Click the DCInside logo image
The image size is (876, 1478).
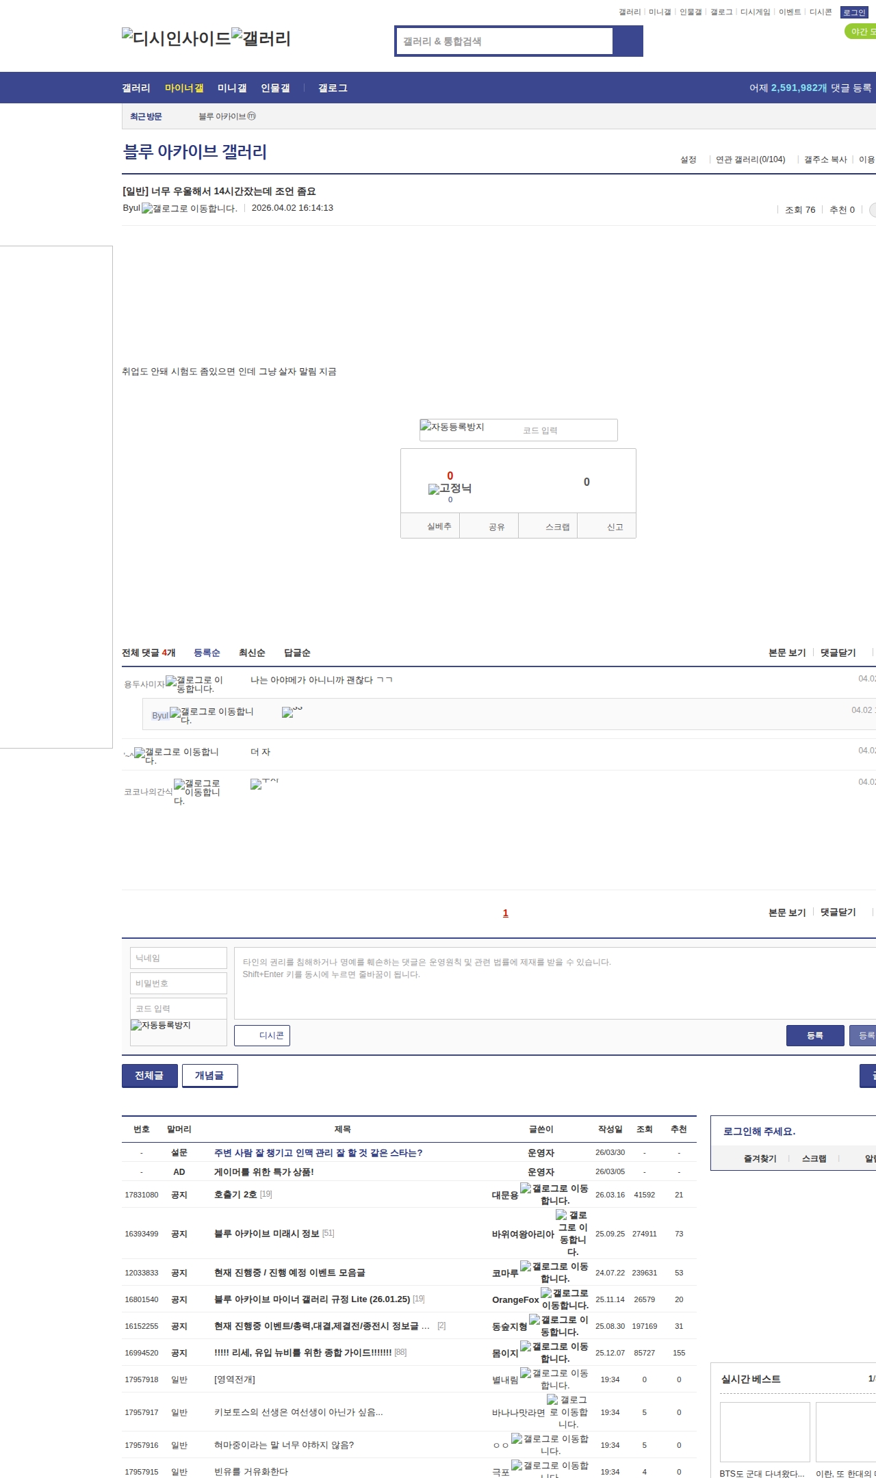[177, 38]
